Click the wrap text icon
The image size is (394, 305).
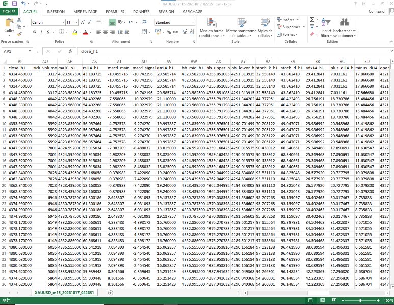(x=144, y=22)
